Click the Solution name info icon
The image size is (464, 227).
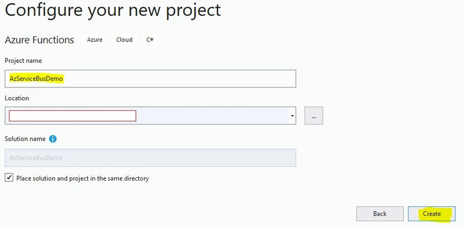pyautogui.click(x=53, y=139)
